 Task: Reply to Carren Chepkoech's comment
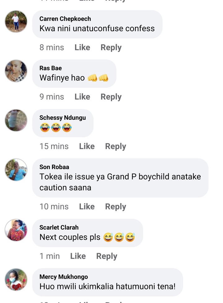click(x=111, y=48)
